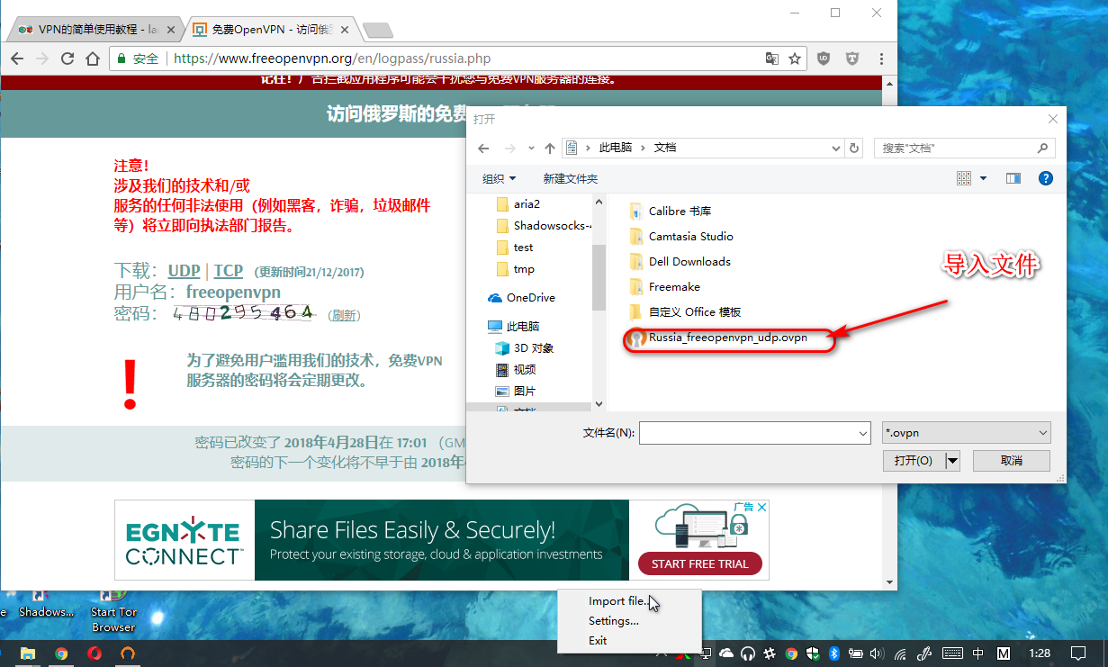Open the 组织 dropdown menu
Image resolution: width=1108 pixels, height=667 pixels.
click(500, 178)
